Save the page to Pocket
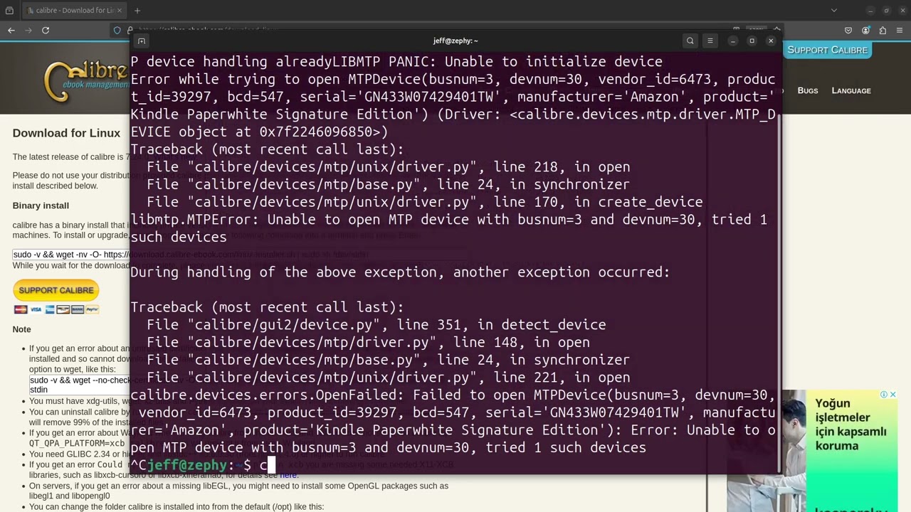This screenshot has height=512, width=911. 848,30
